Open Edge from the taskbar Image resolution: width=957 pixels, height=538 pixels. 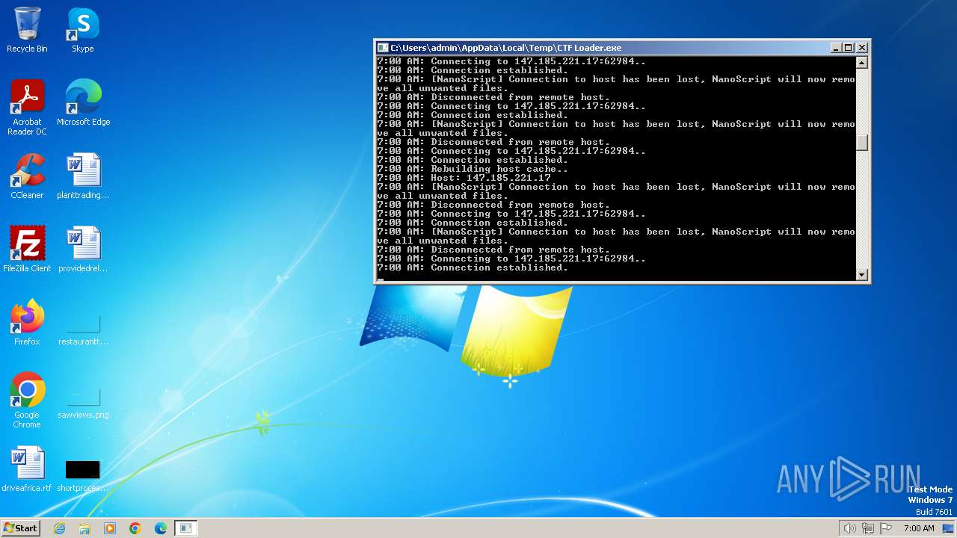[161, 528]
